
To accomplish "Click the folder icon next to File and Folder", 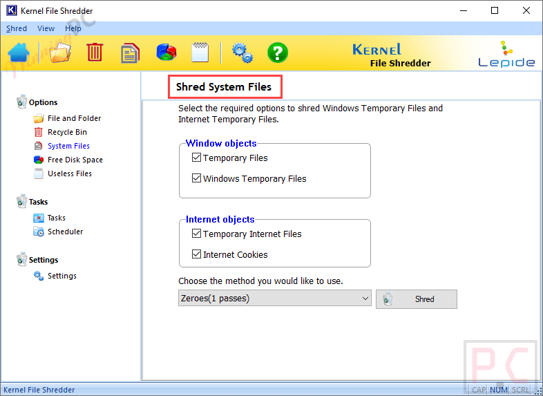I will pos(39,118).
